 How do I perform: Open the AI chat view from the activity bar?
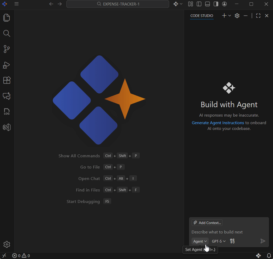(7, 96)
